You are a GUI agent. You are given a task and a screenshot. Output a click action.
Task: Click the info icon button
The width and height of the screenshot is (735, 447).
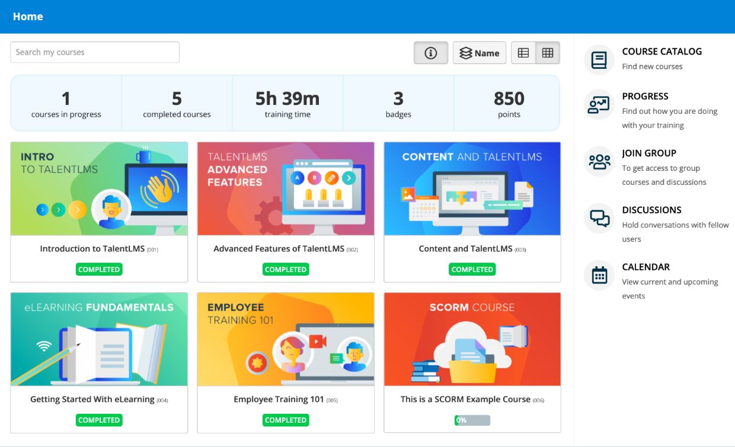click(431, 53)
